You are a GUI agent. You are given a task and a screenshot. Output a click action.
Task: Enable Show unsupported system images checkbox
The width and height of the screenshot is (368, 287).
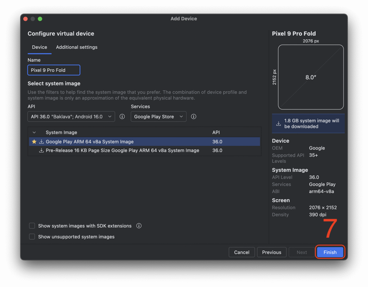pos(32,237)
